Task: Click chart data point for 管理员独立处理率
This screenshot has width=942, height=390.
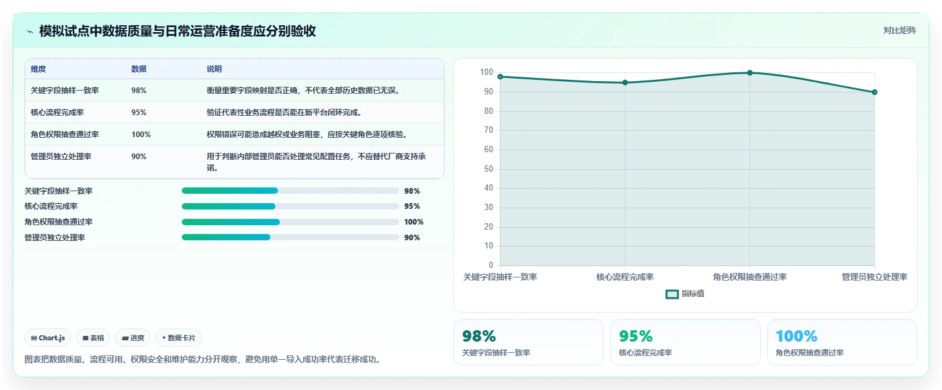Action: (875, 92)
